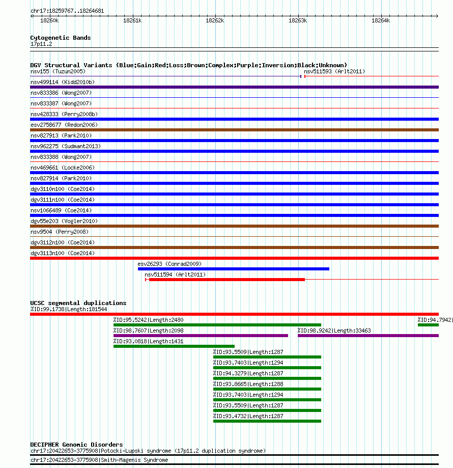453x468 pixels.
Task: Select dgv3112n100 (Coe2014) label
Action: 63,242
